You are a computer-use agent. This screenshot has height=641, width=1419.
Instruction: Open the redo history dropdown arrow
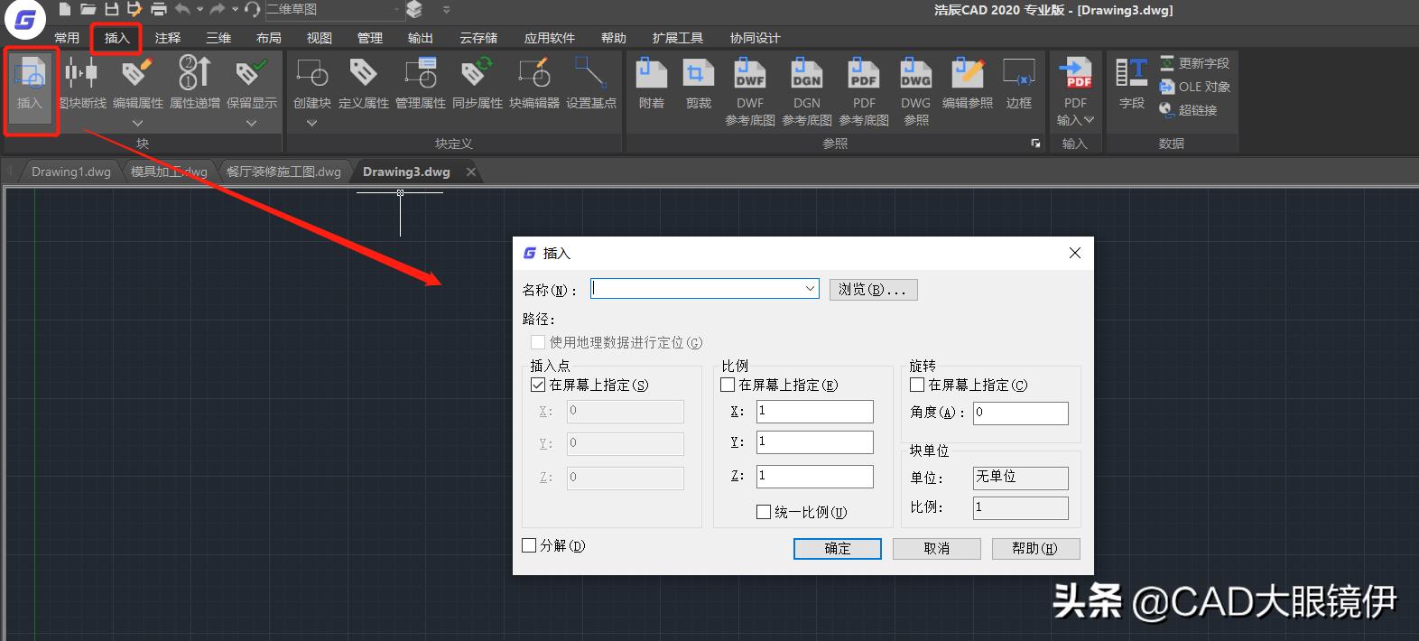click(x=235, y=10)
